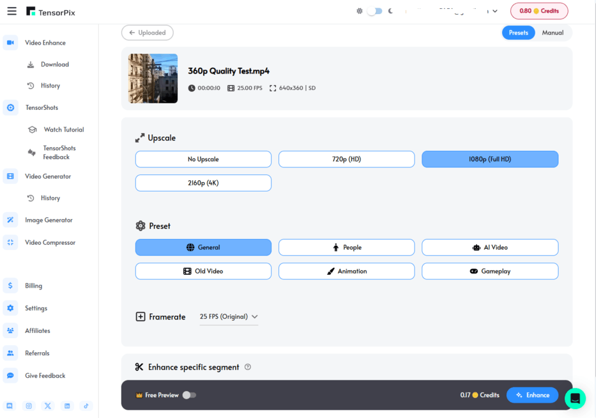Go back with the Uploaded button
This screenshot has width=596, height=418.
(148, 33)
